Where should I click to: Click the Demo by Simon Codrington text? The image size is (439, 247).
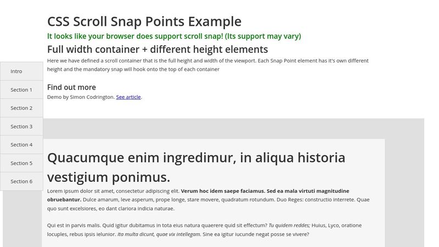tap(81, 97)
